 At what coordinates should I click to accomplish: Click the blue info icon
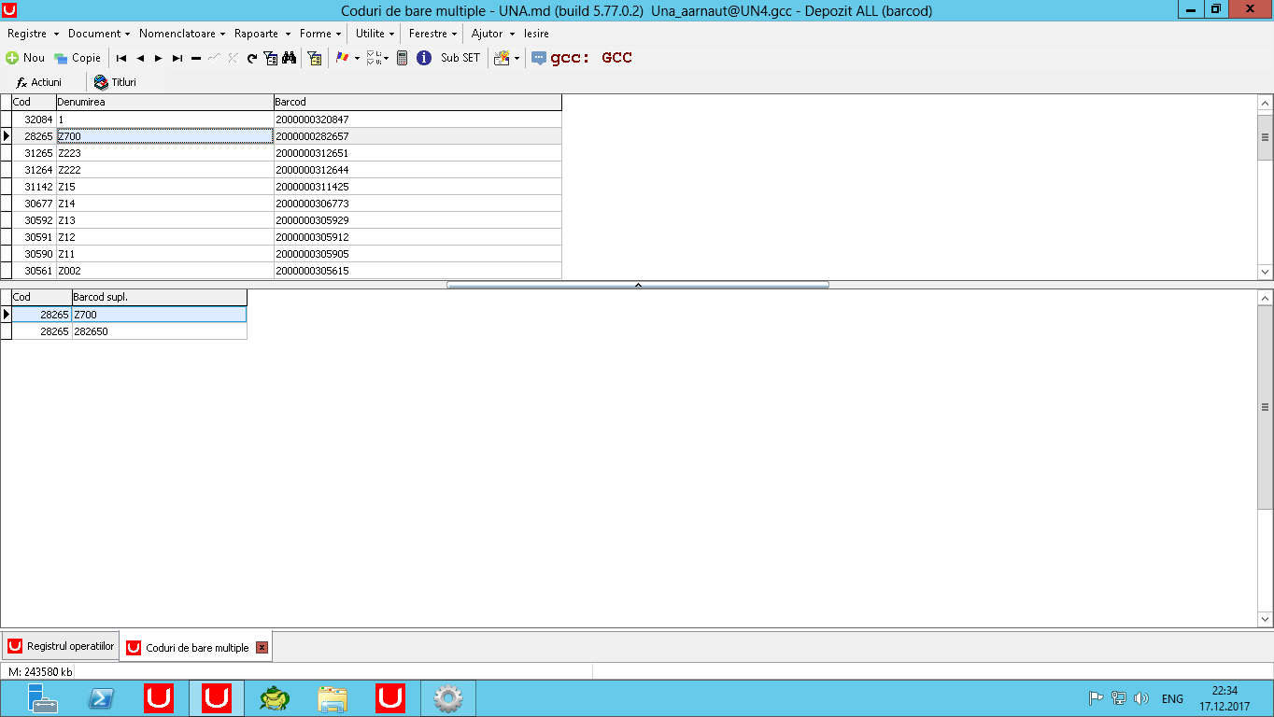(424, 58)
